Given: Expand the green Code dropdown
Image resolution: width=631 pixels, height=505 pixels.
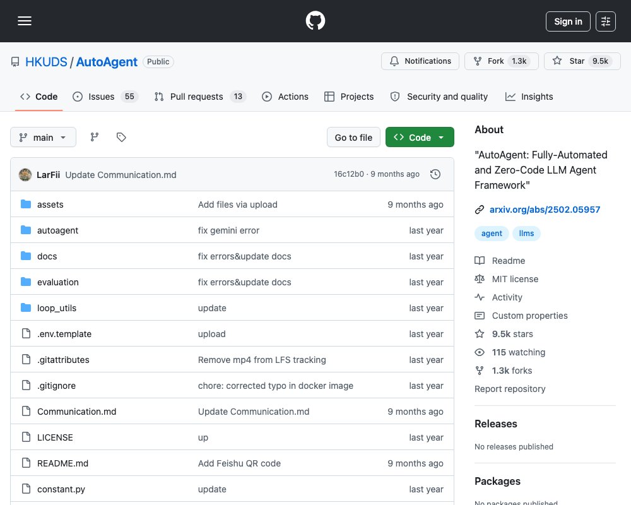Looking at the screenshot, I should click(420, 138).
